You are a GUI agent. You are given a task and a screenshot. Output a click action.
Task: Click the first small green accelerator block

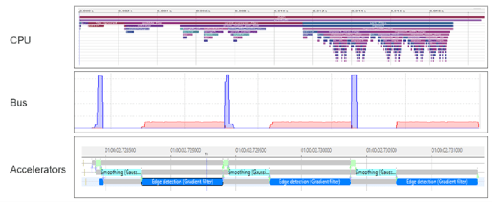click(x=98, y=163)
